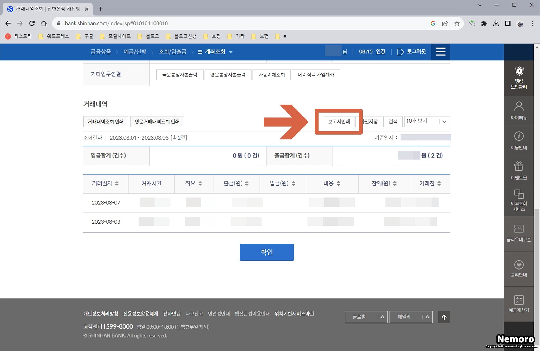Open the hamburger full menu icon
The image size is (540, 351).
coord(441,52)
